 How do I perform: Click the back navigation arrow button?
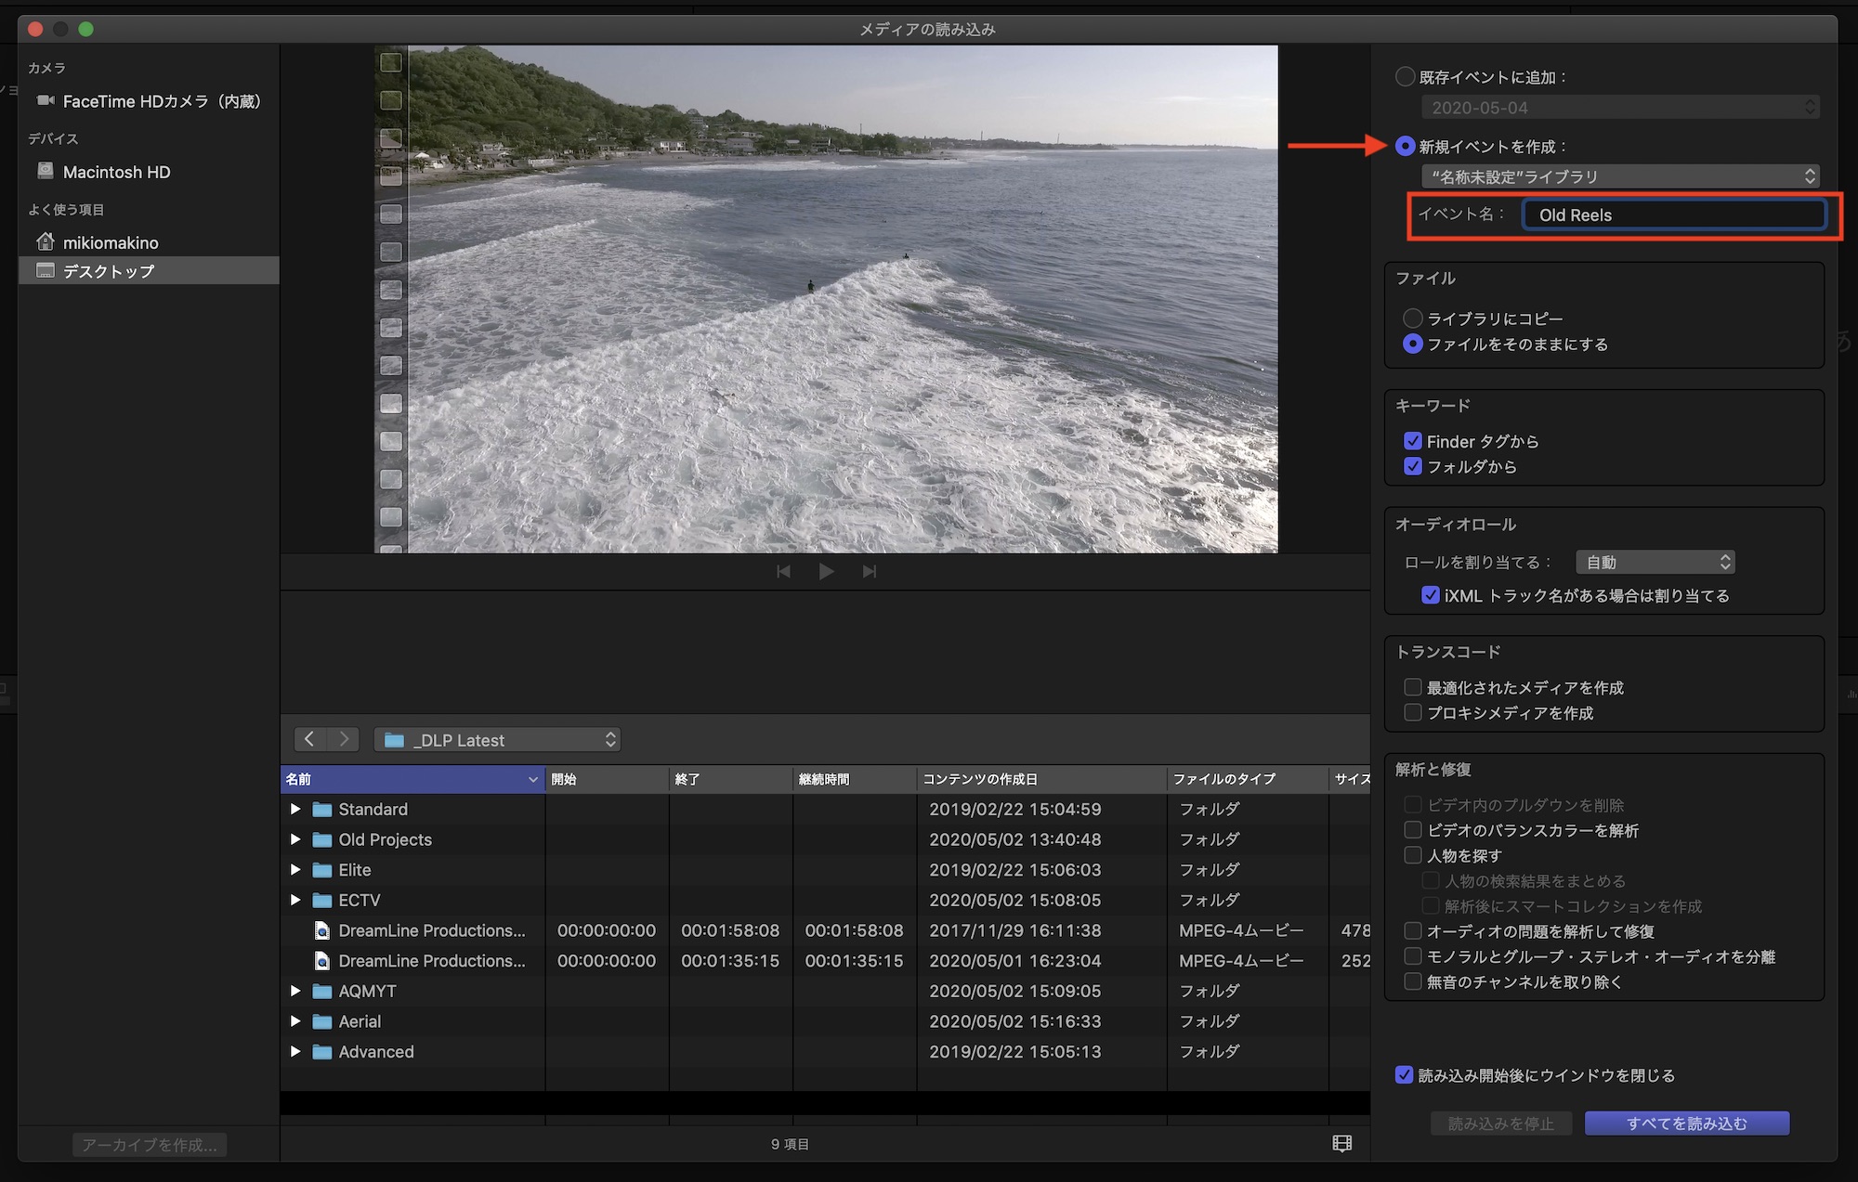(x=309, y=739)
